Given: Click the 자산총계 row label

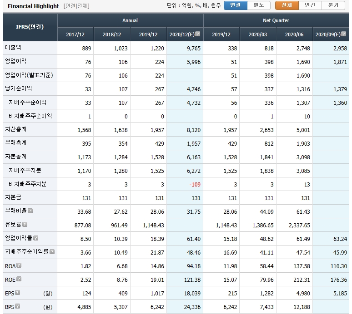Looking at the screenshot, I should pyautogui.click(x=16, y=129).
